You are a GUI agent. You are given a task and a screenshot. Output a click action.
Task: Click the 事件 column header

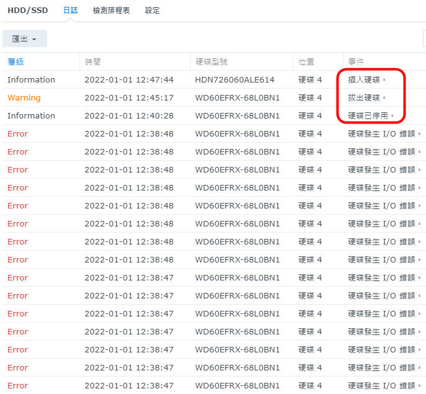point(356,62)
